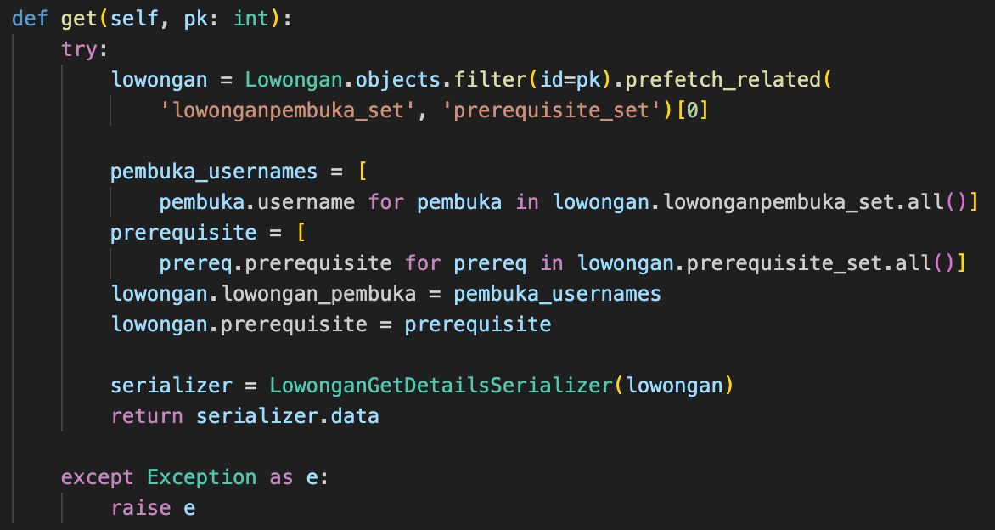The image size is (995, 530).
Task: Click 'LowonganGetDetailsSerializer' class name
Action: tap(441, 386)
